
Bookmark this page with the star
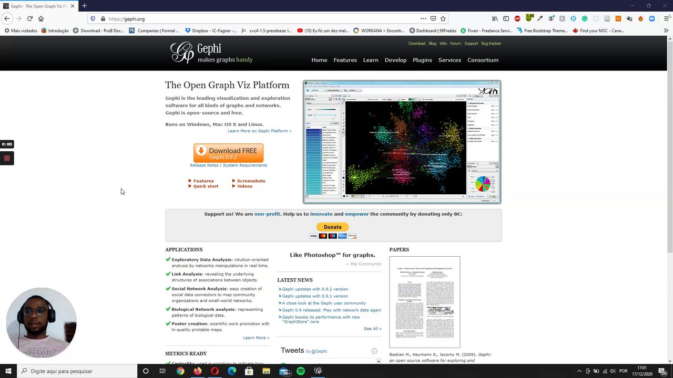(x=443, y=18)
